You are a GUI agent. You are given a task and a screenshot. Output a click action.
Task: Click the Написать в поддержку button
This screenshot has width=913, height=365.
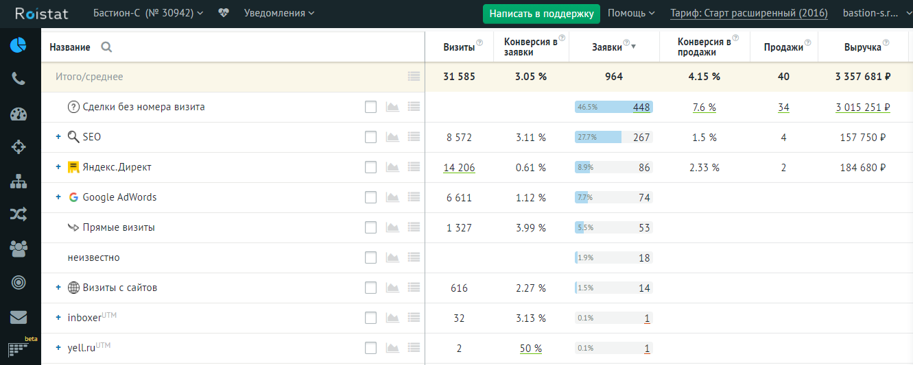point(541,14)
